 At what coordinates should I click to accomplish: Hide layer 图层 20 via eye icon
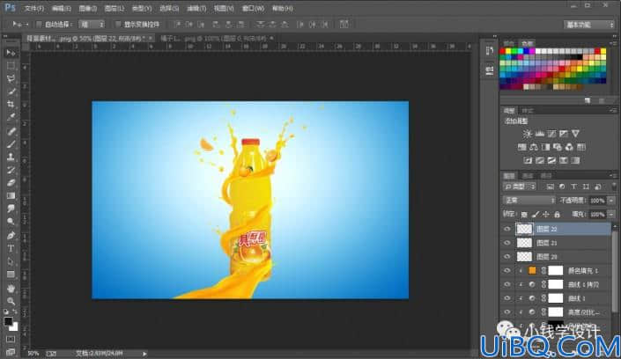[507, 256]
